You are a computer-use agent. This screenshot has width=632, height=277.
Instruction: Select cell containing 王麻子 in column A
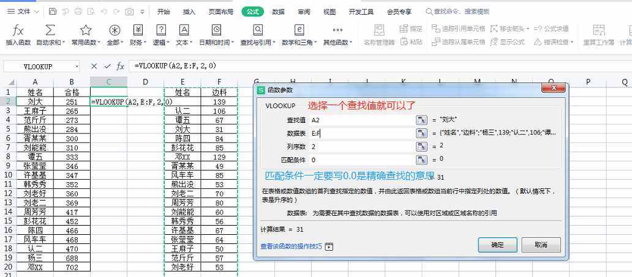click(35, 111)
